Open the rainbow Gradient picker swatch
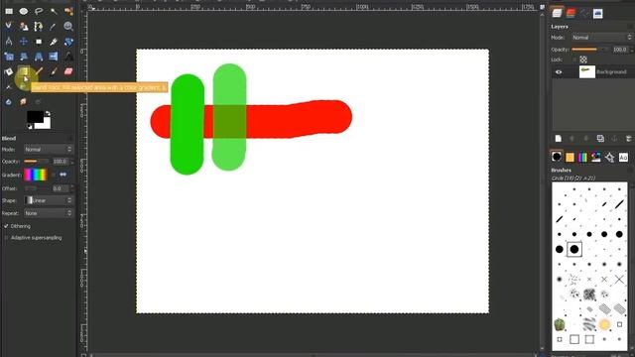Screen dimensions: 635x357 point(36,175)
